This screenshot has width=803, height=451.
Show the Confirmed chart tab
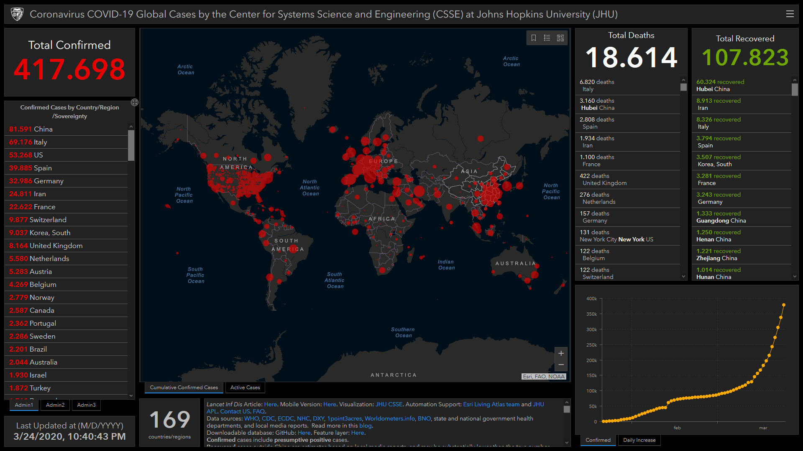(x=598, y=440)
